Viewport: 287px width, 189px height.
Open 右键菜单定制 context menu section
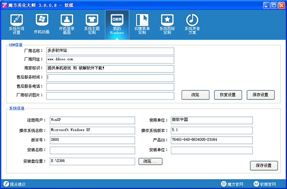pos(142,24)
